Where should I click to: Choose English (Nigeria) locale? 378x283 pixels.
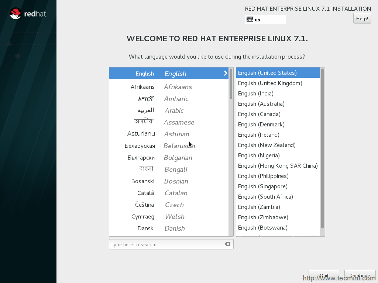click(x=278, y=156)
